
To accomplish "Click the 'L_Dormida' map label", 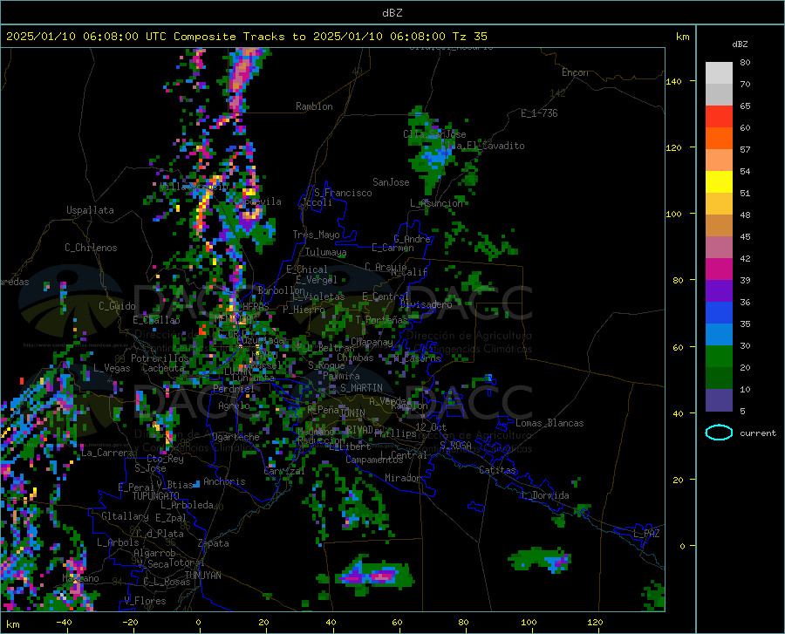I will pos(545,495).
